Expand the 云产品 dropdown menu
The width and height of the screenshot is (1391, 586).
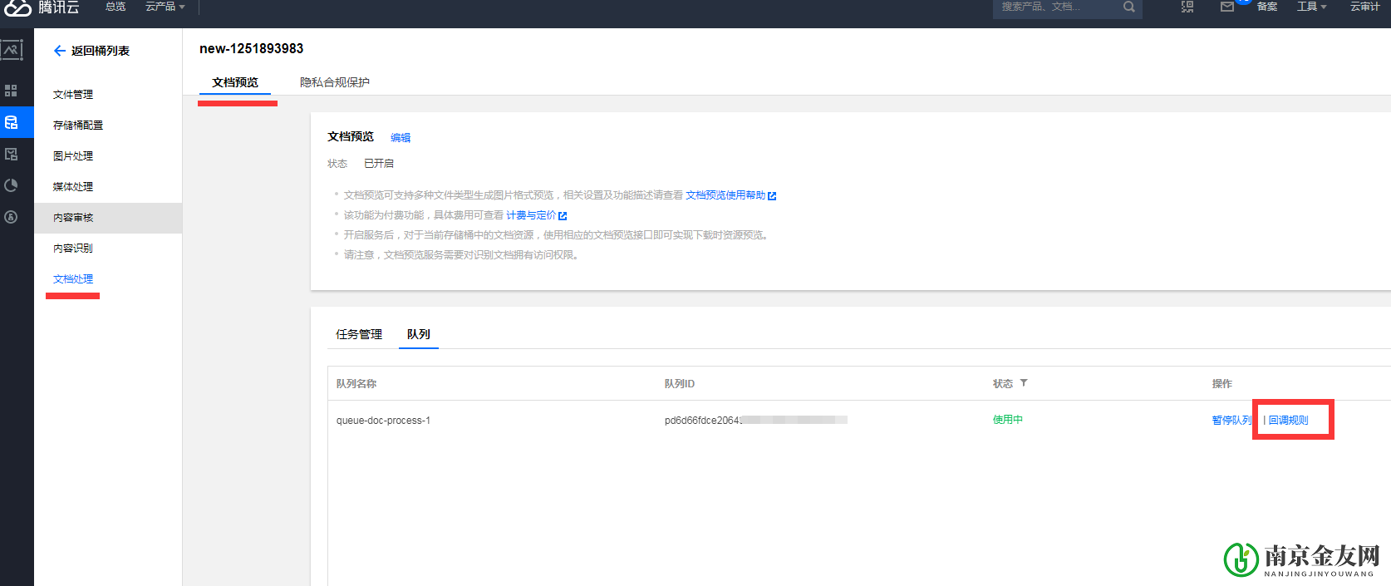tap(165, 7)
